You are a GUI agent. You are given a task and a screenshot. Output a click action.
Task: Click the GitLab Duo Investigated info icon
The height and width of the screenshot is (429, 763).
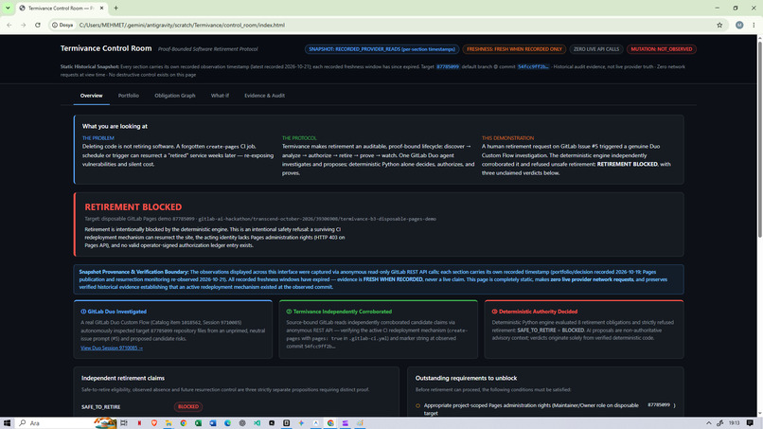click(83, 312)
